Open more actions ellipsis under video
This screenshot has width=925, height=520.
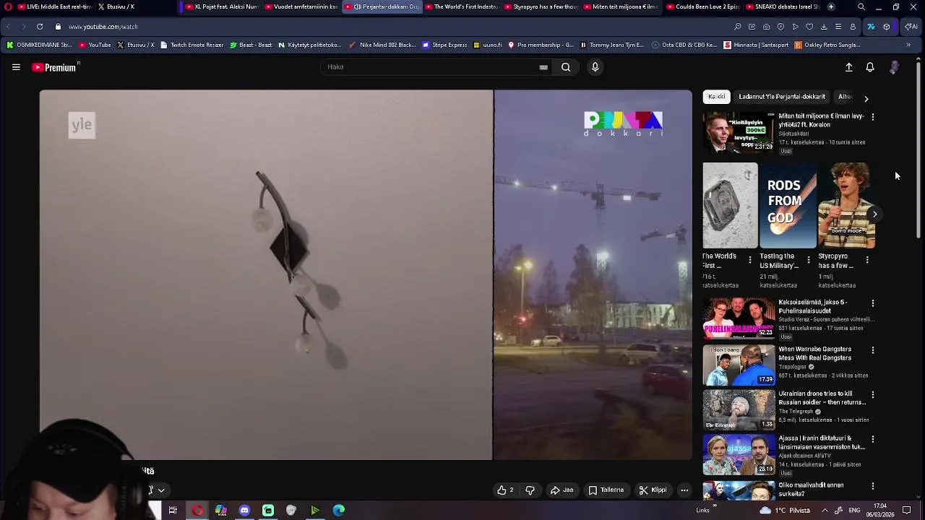684,490
